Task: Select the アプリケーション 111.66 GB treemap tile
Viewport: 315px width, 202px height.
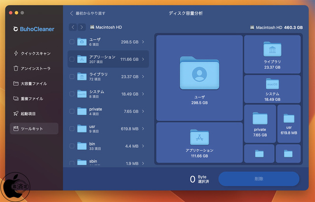Action: pos(199,142)
